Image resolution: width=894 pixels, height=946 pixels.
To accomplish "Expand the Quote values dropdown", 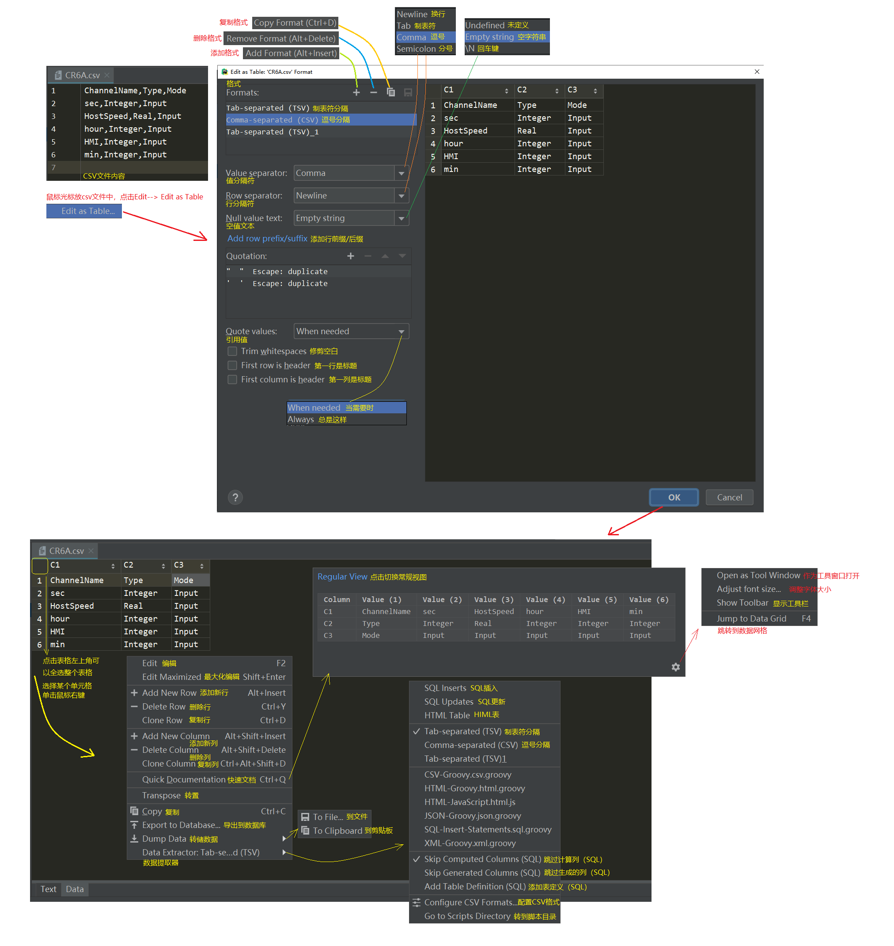I will (x=402, y=331).
